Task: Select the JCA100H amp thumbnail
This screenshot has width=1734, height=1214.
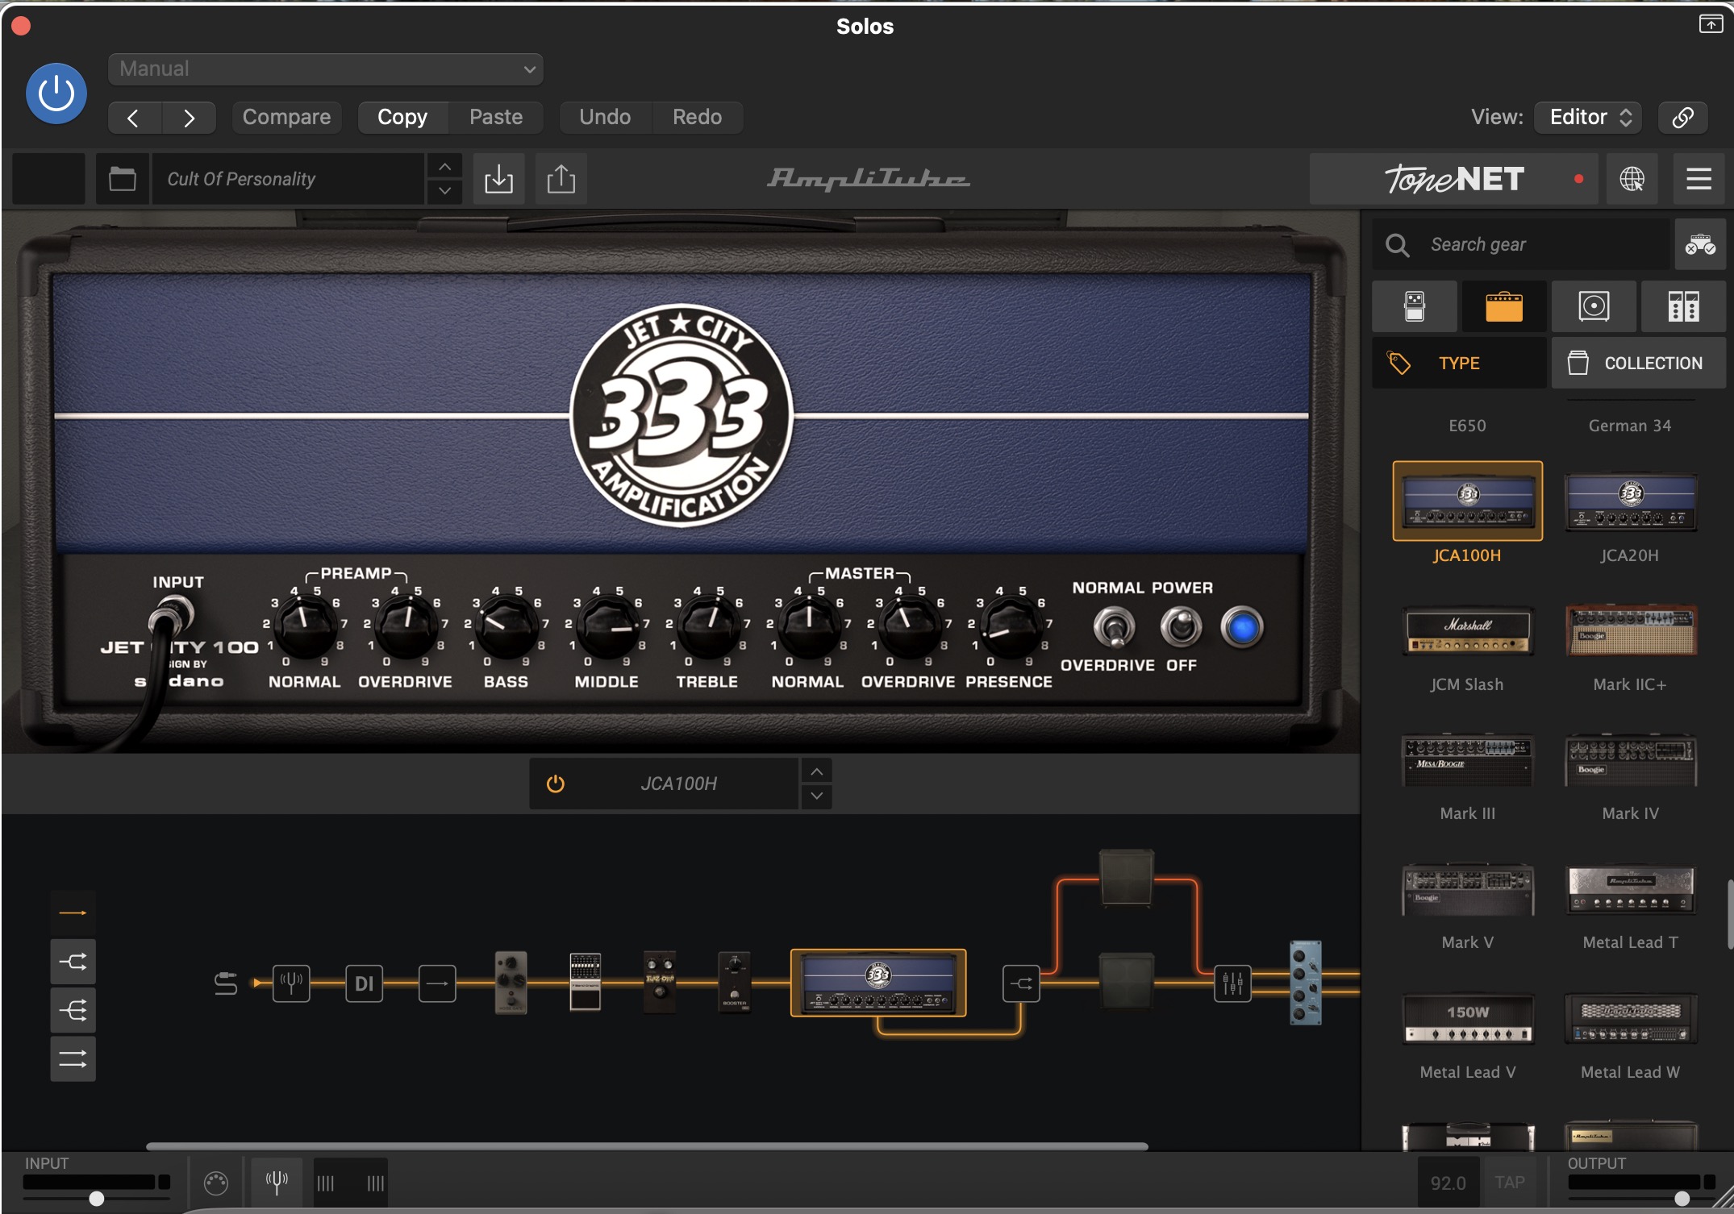Action: click(x=1468, y=501)
